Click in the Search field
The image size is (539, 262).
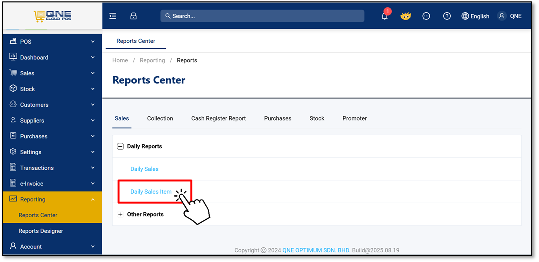(x=262, y=16)
